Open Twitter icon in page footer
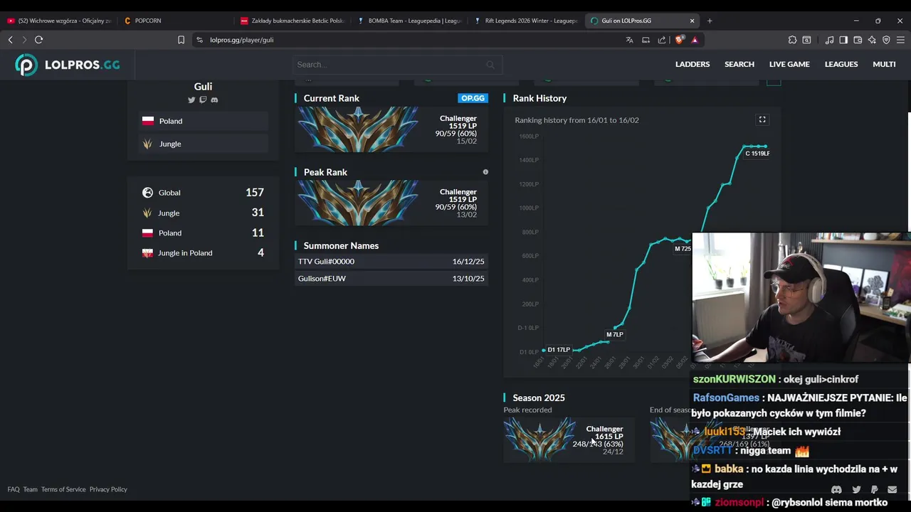The width and height of the screenshot is (911, 512). click(856, 490)
